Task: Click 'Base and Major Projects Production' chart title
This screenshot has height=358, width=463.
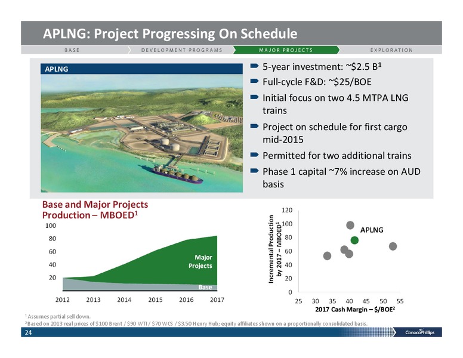Action: coord(95,209)
